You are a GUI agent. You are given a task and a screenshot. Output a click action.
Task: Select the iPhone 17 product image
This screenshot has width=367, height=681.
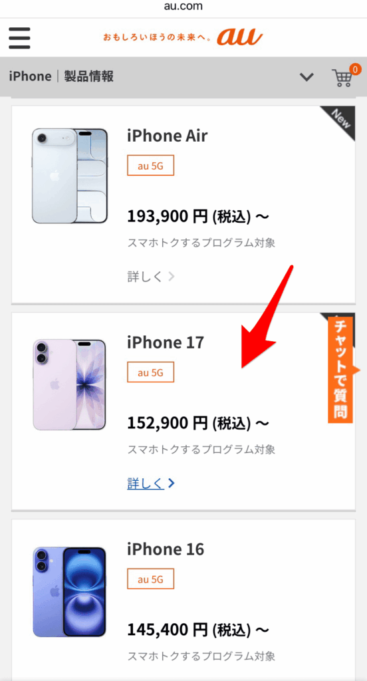[x=70, y=385]
